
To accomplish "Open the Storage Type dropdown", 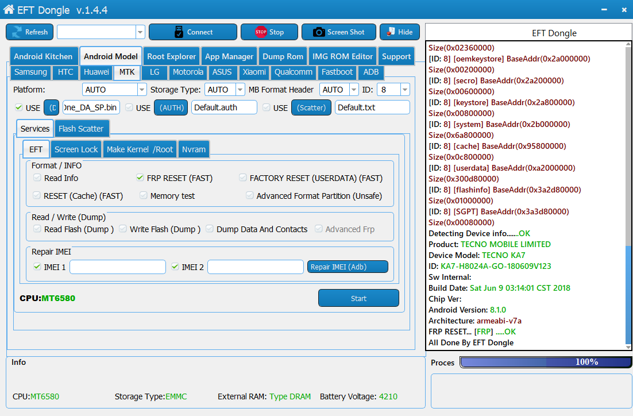I will tap(240, 90).
